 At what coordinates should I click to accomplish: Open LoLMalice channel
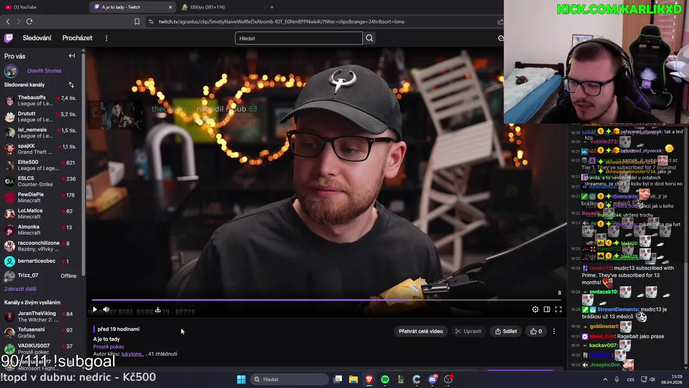[x=40, y=214]
